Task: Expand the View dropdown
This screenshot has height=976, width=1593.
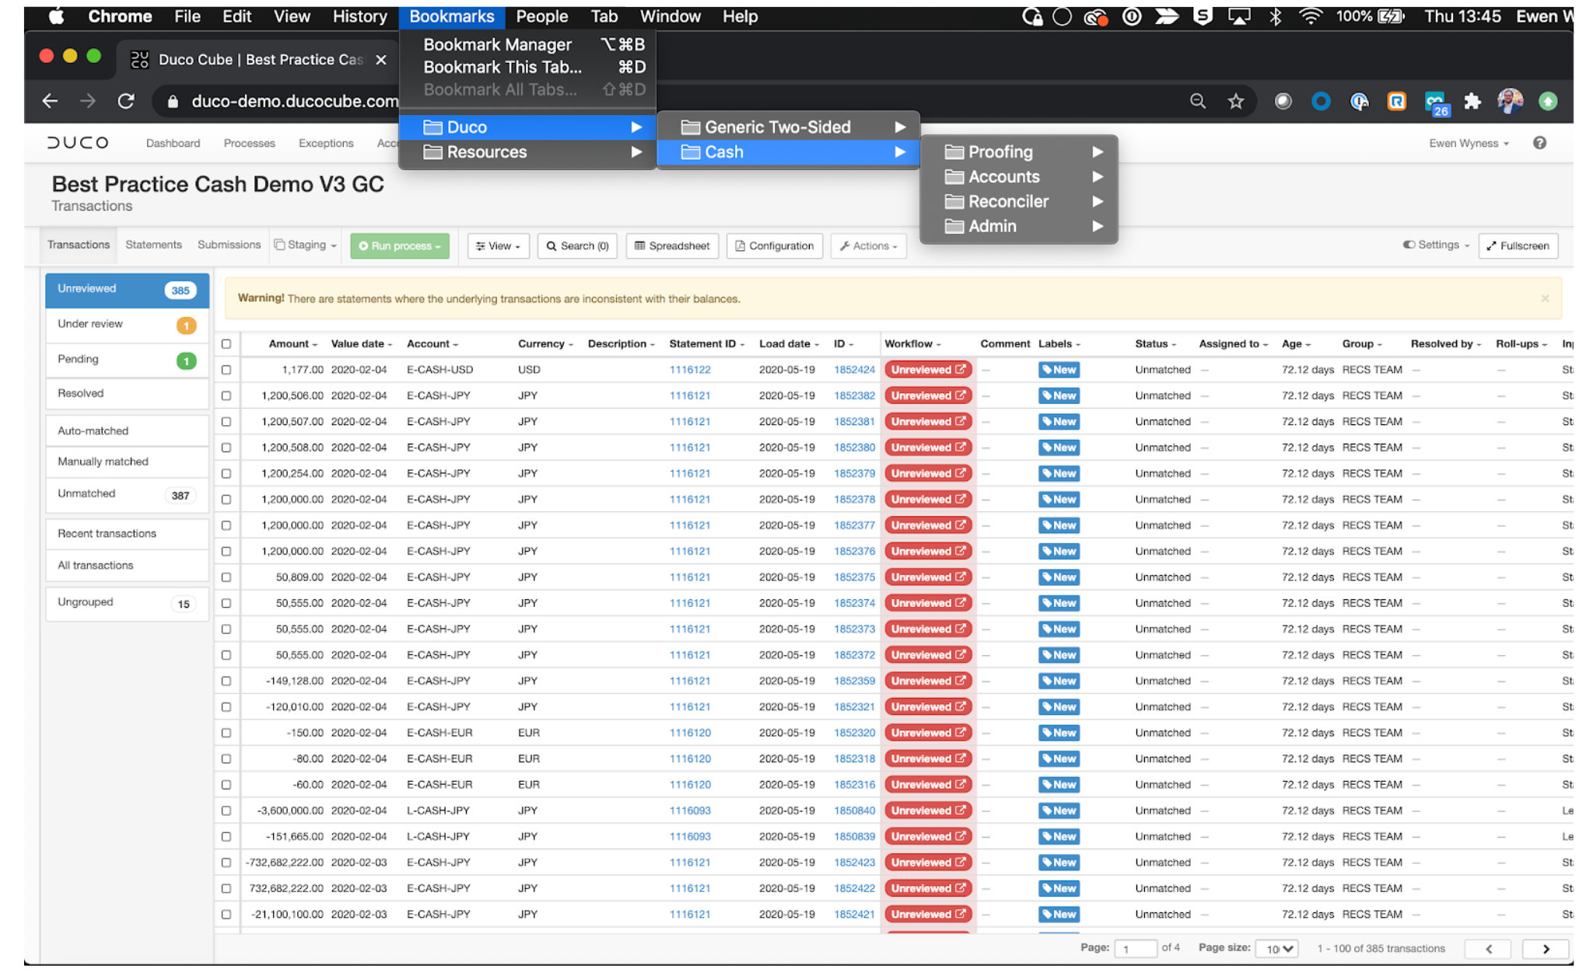Action: [x=498, y=246]
